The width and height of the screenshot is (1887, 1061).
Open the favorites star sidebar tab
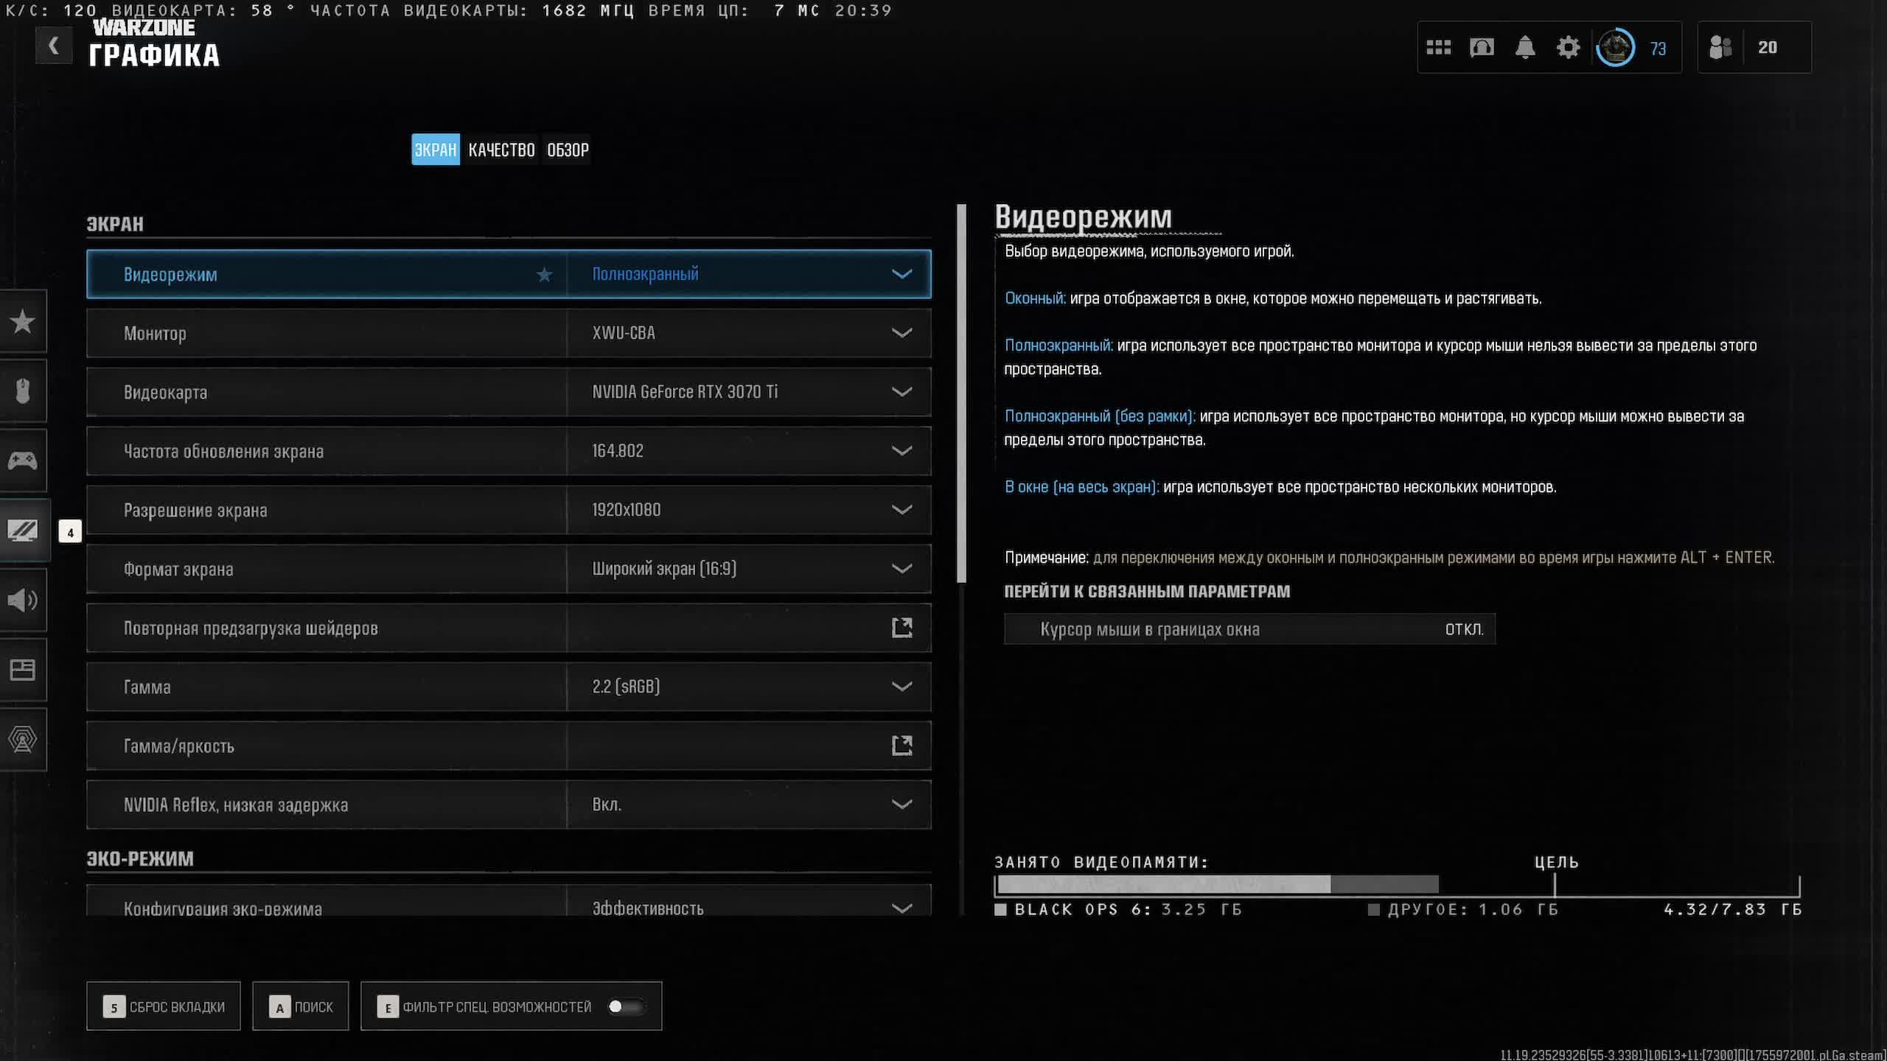23,321
